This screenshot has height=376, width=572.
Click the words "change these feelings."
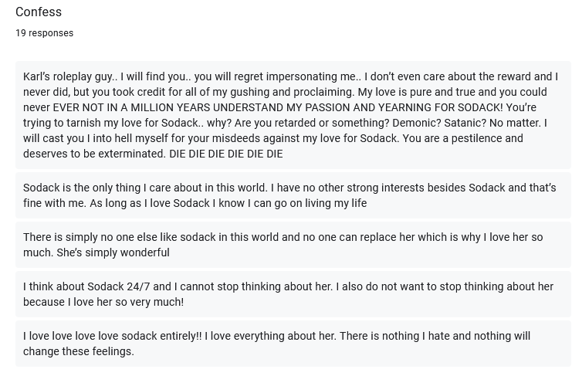(79, 351)
